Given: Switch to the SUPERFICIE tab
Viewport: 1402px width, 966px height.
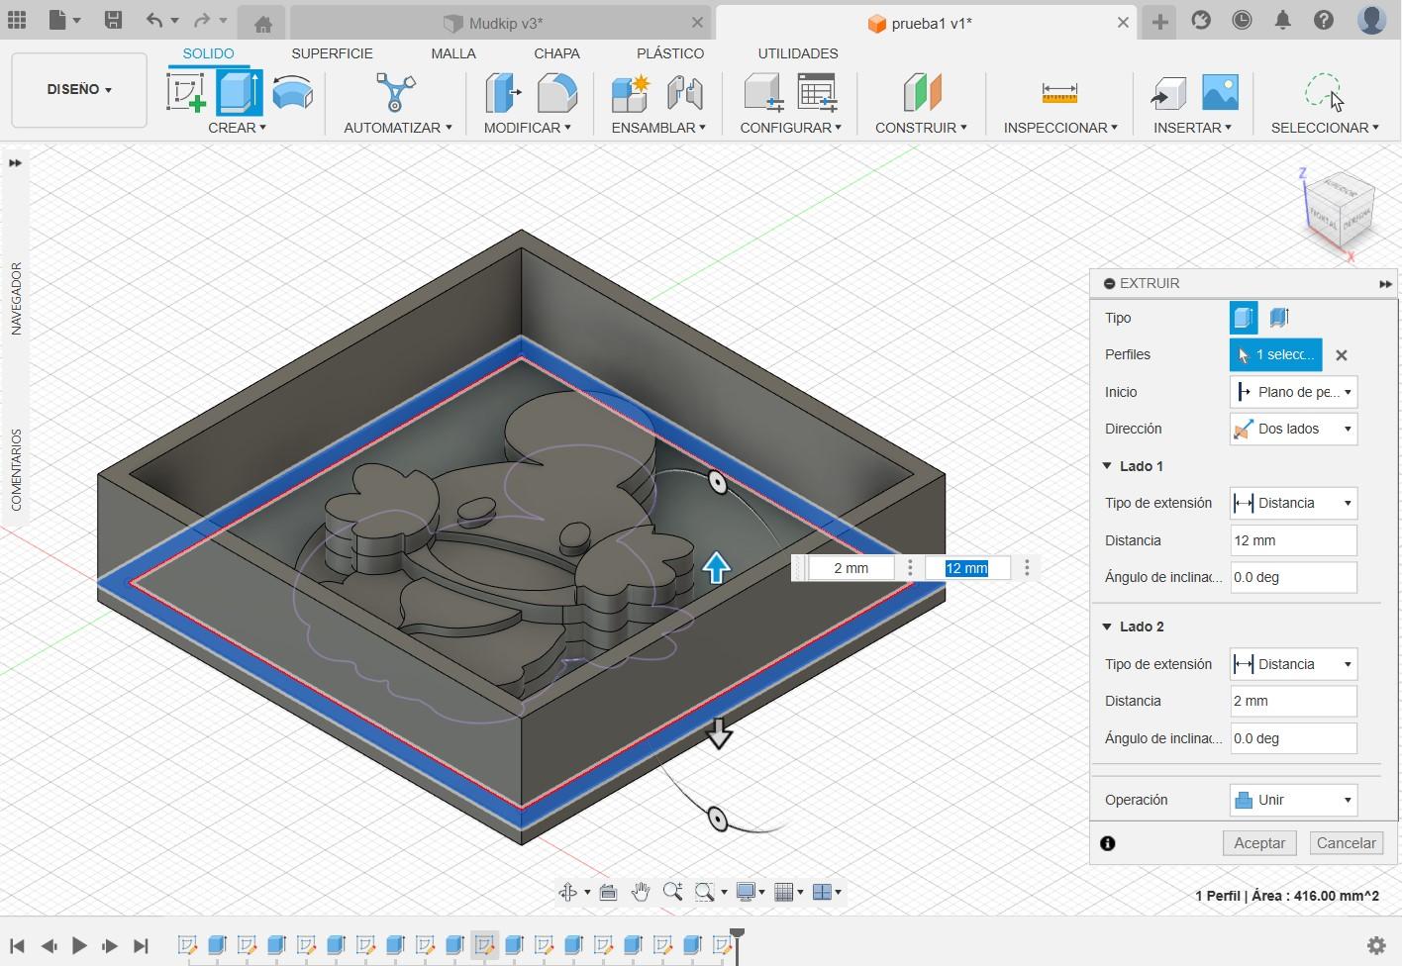Looking at the screenshot, I should 332,53.
